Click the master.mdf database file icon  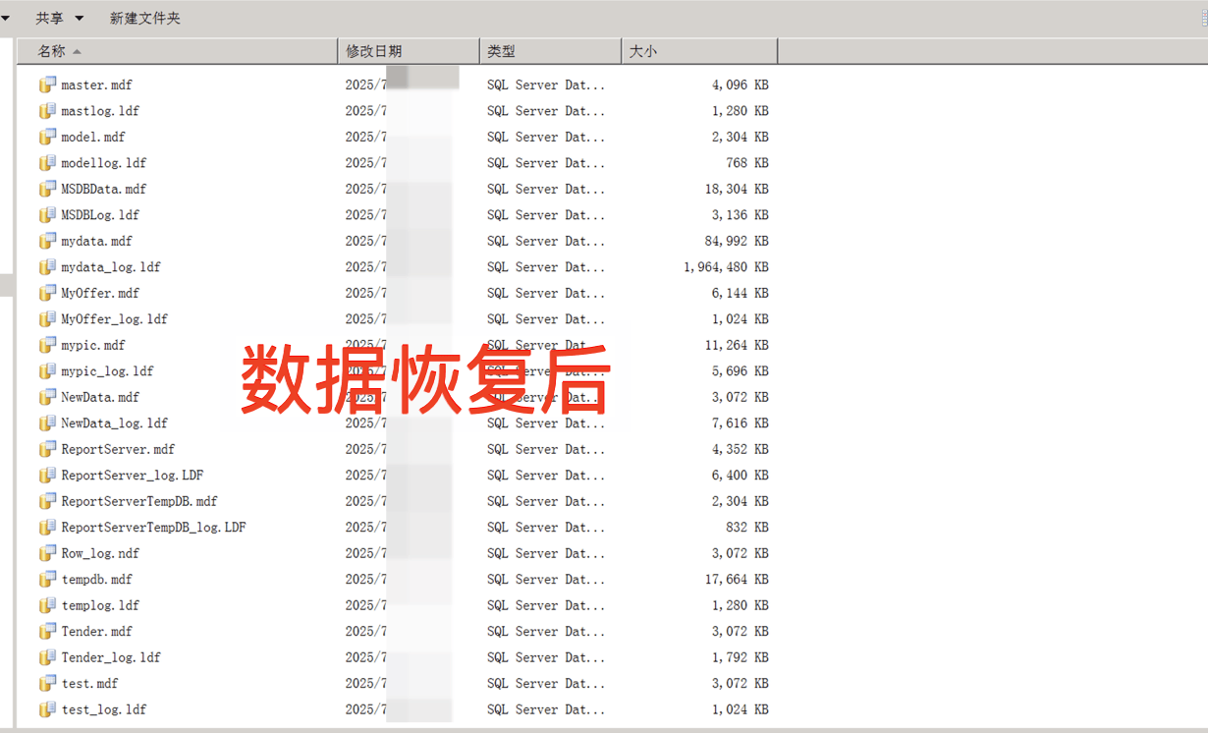click(x=47, y=85)
